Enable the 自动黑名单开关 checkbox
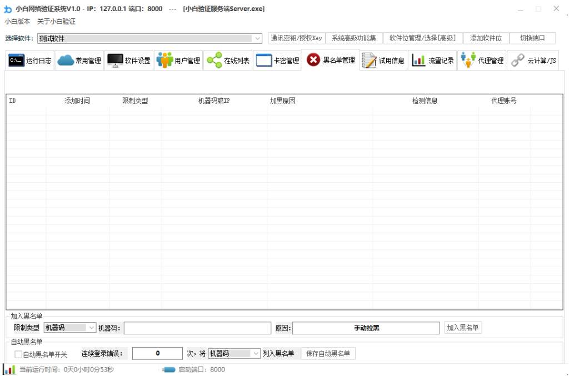Image resolution: width=569 pixels, height=376 pixels. [x=18, y=354]
